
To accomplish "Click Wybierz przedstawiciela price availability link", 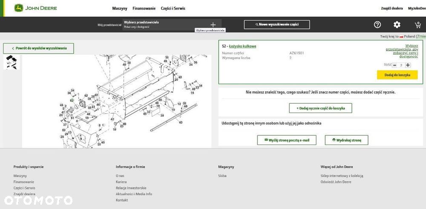I will coord(402,51).
